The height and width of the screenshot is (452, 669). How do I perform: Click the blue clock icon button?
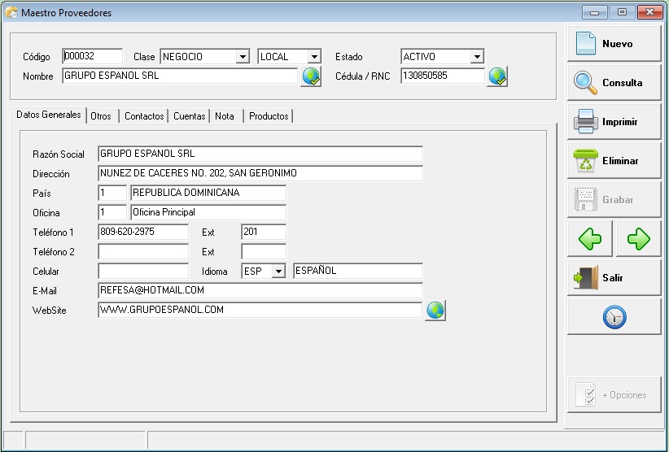tap(614, 317)
